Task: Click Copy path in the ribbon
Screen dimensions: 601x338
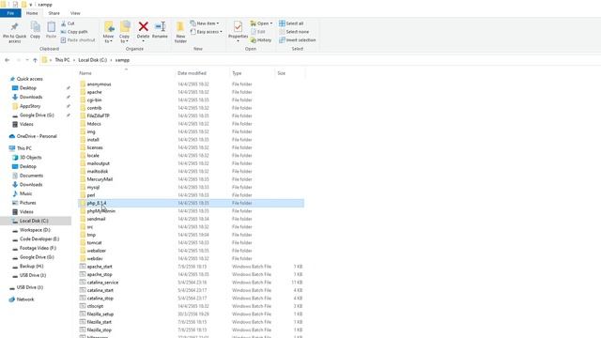Action: pos(74,32)
